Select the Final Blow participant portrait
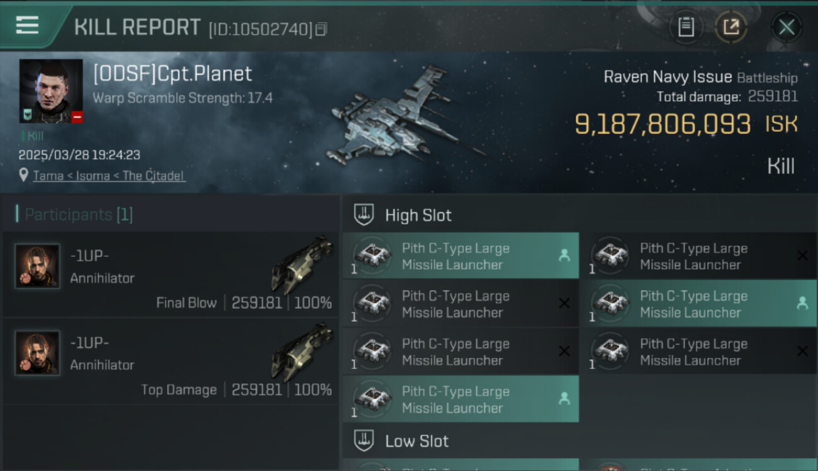The height and width of the screenshot is (471, 818). coord(38,266)
